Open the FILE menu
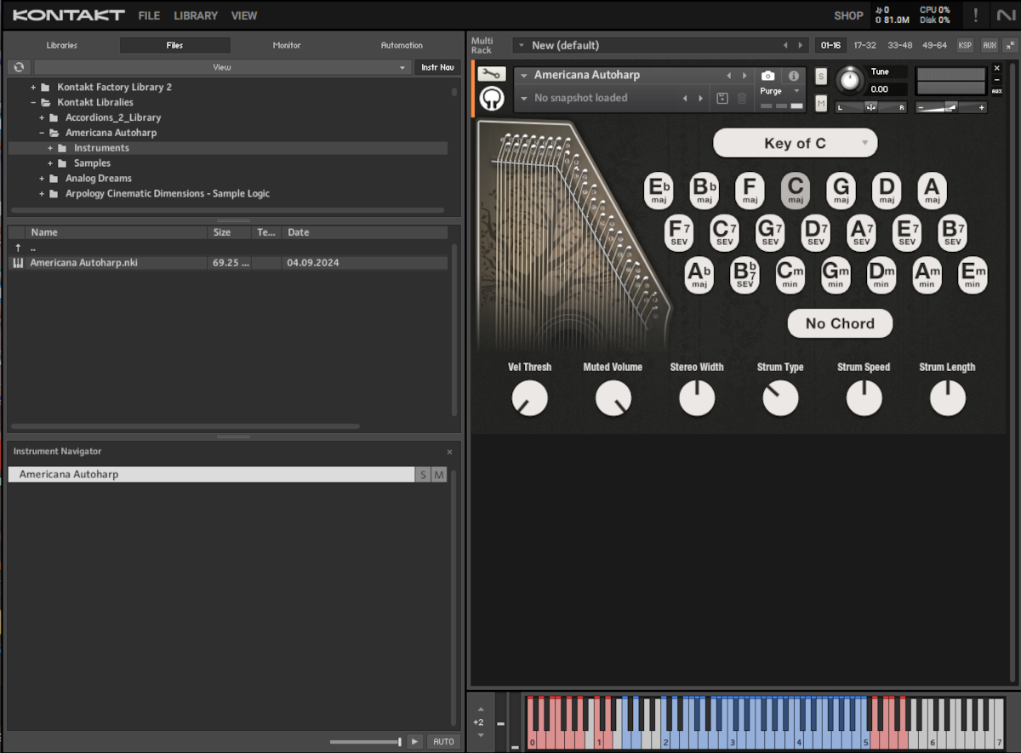 [149, 15]
